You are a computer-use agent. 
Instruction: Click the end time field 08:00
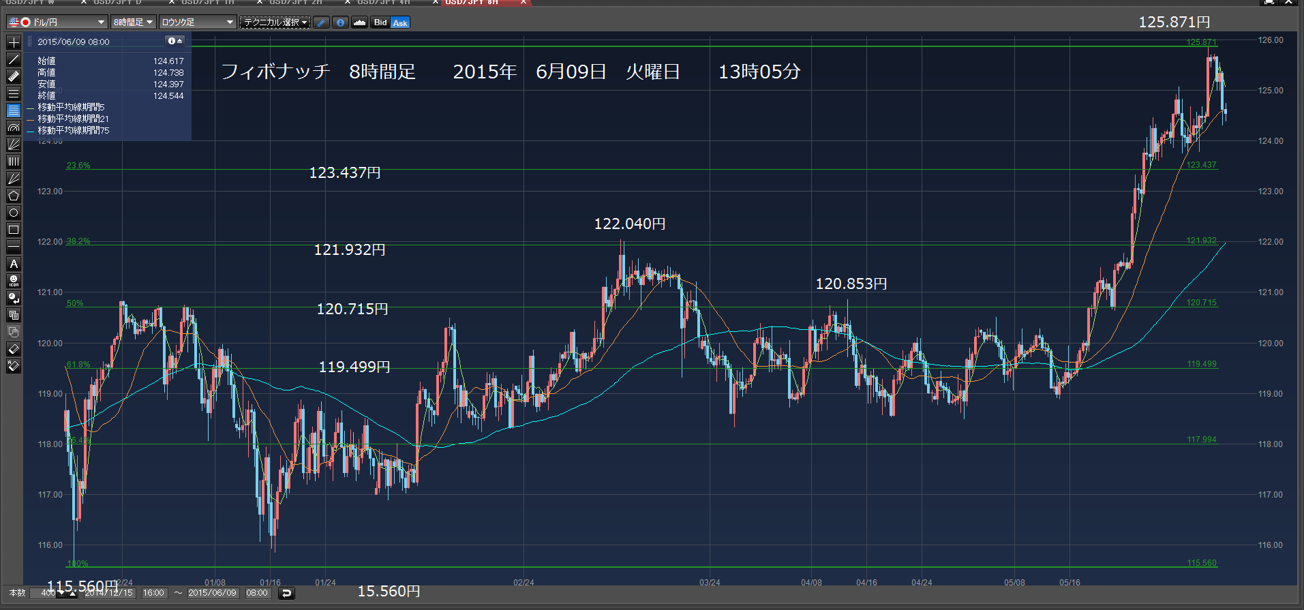[x=257, y=593]
